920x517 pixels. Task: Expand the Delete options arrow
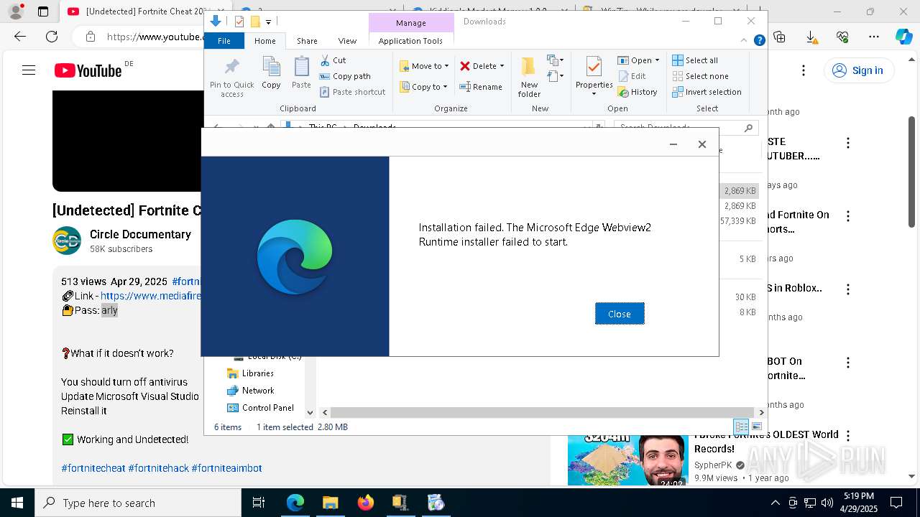(x=502, y=66)
